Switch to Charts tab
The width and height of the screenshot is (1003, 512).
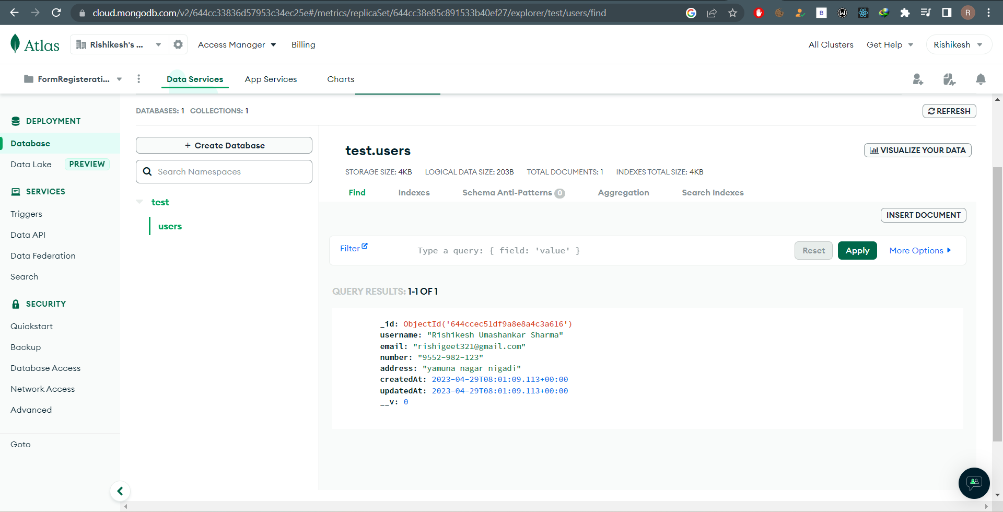click(341, 79)
